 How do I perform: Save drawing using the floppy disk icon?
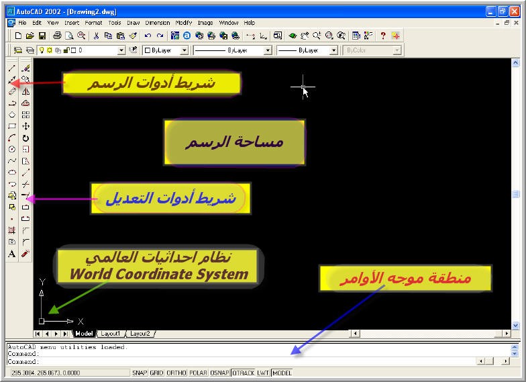coord(42,36)
